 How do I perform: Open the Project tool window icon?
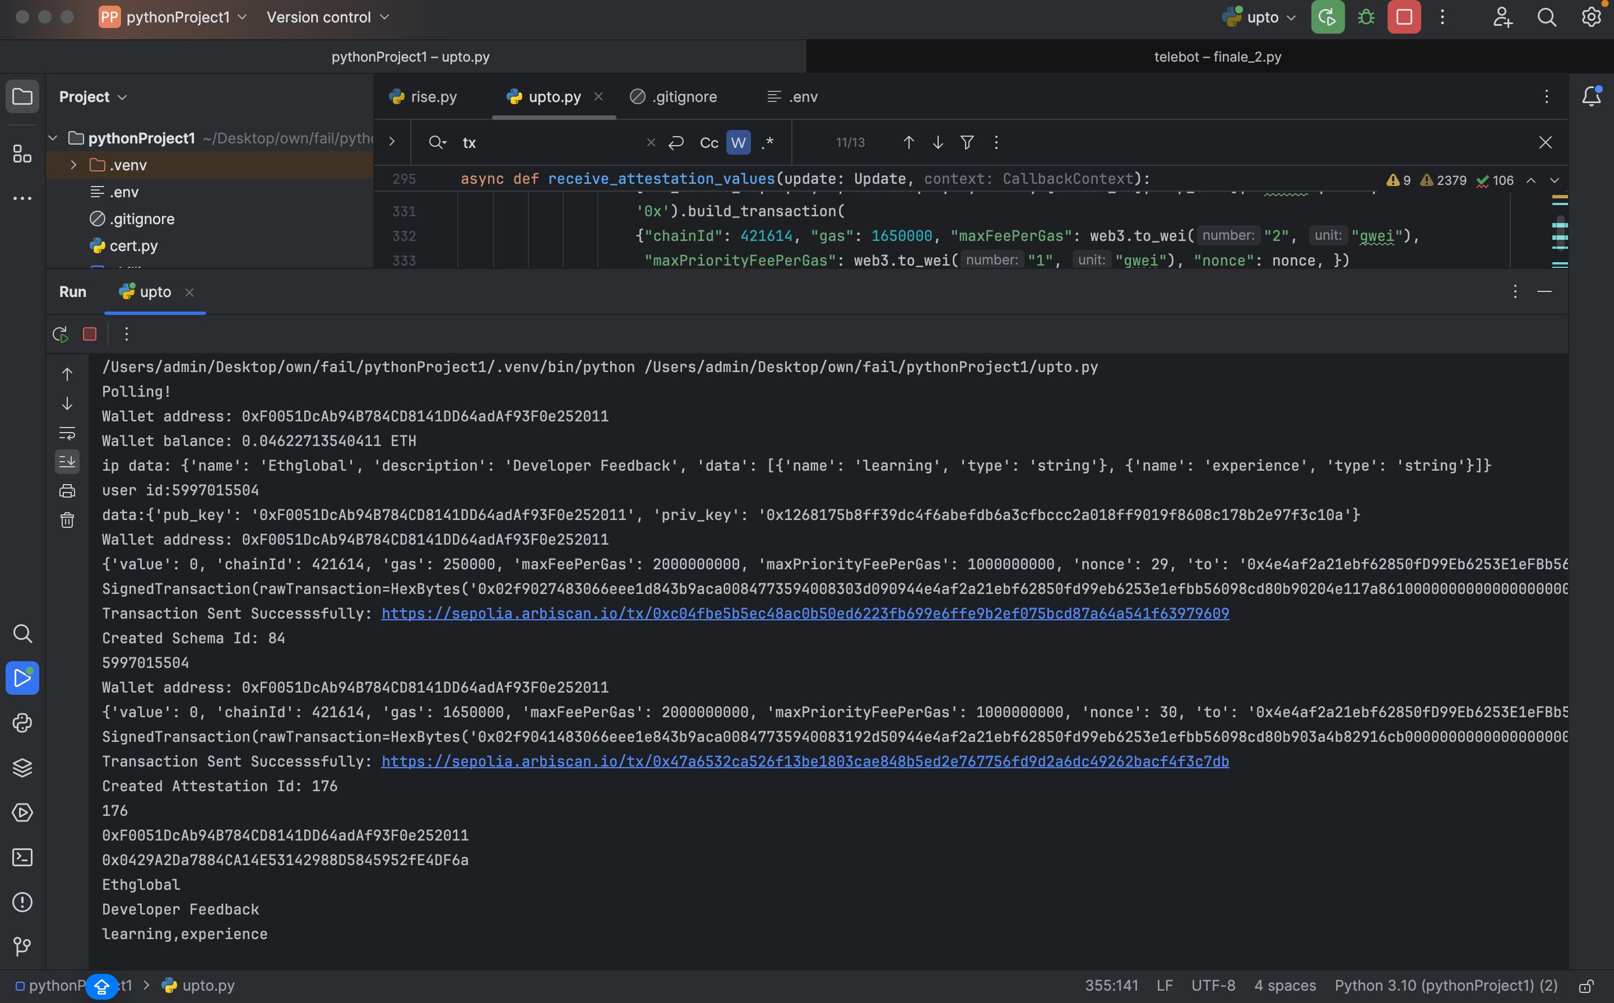pyautogui.click(x=22, y=97)
